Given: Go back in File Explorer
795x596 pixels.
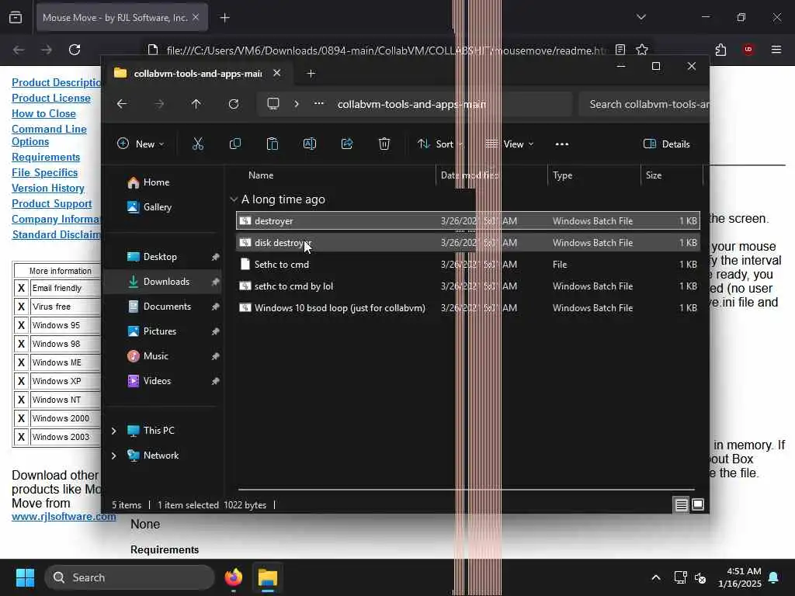Looking at the screenshot, I should tap(122, 104).
